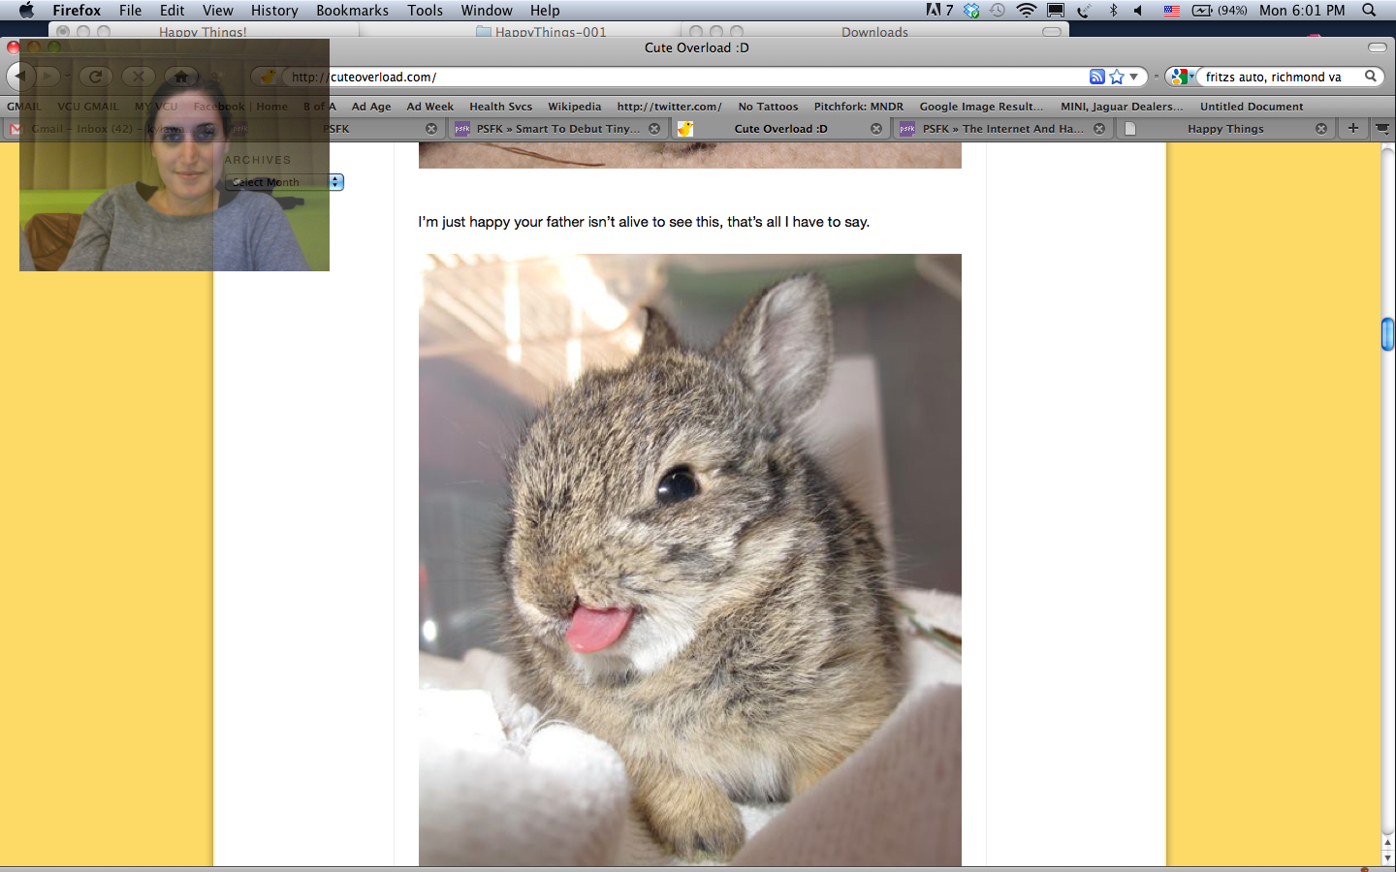
Task: Click the search magnifier in search box
Action: coord(1371,77)
